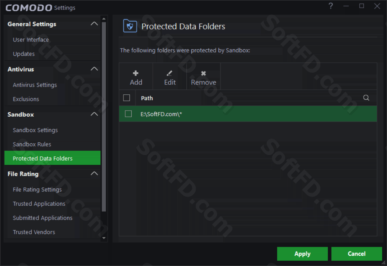The width and height of the screenshot is (387, 266).
Task: Click the Antivirus section heading
Action: tap(21, 70)
